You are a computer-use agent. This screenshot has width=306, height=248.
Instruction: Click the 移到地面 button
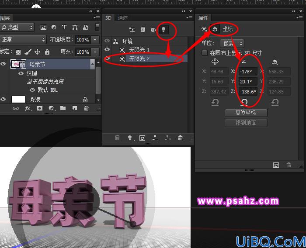click(246, 123)
